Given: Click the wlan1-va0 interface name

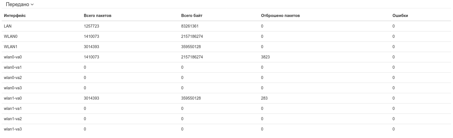Looking at the screenshot, I should click(x=13, y=98).
